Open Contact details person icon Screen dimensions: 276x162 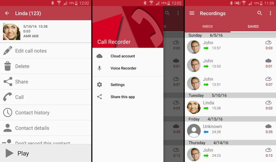point(8,128)
